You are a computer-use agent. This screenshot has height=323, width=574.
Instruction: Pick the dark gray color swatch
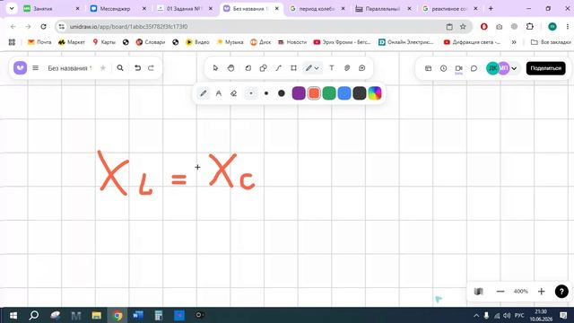360,93
